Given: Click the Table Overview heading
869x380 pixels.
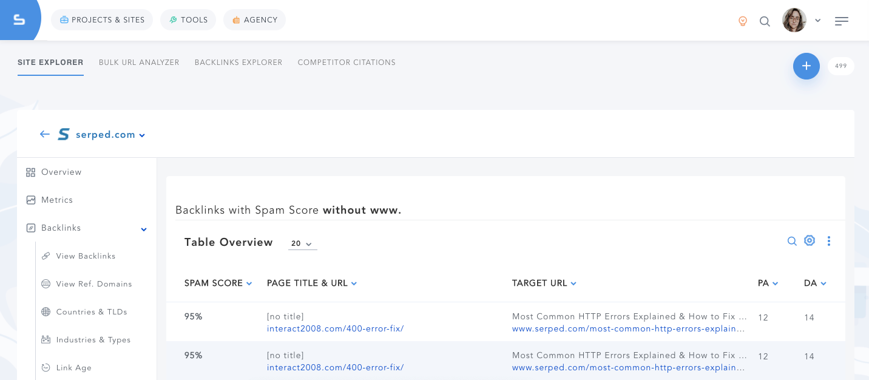Looking at the screenshot, I should pyautogui.click(x=229, y=242).
